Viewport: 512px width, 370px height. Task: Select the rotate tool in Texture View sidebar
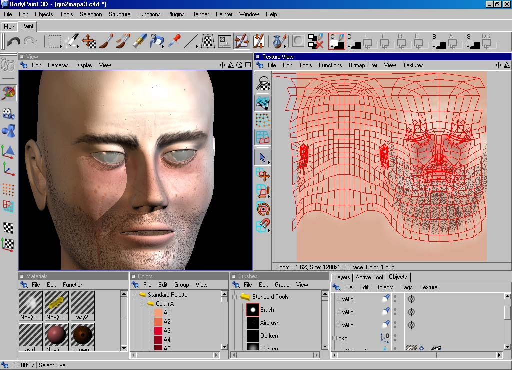(263, 209)
